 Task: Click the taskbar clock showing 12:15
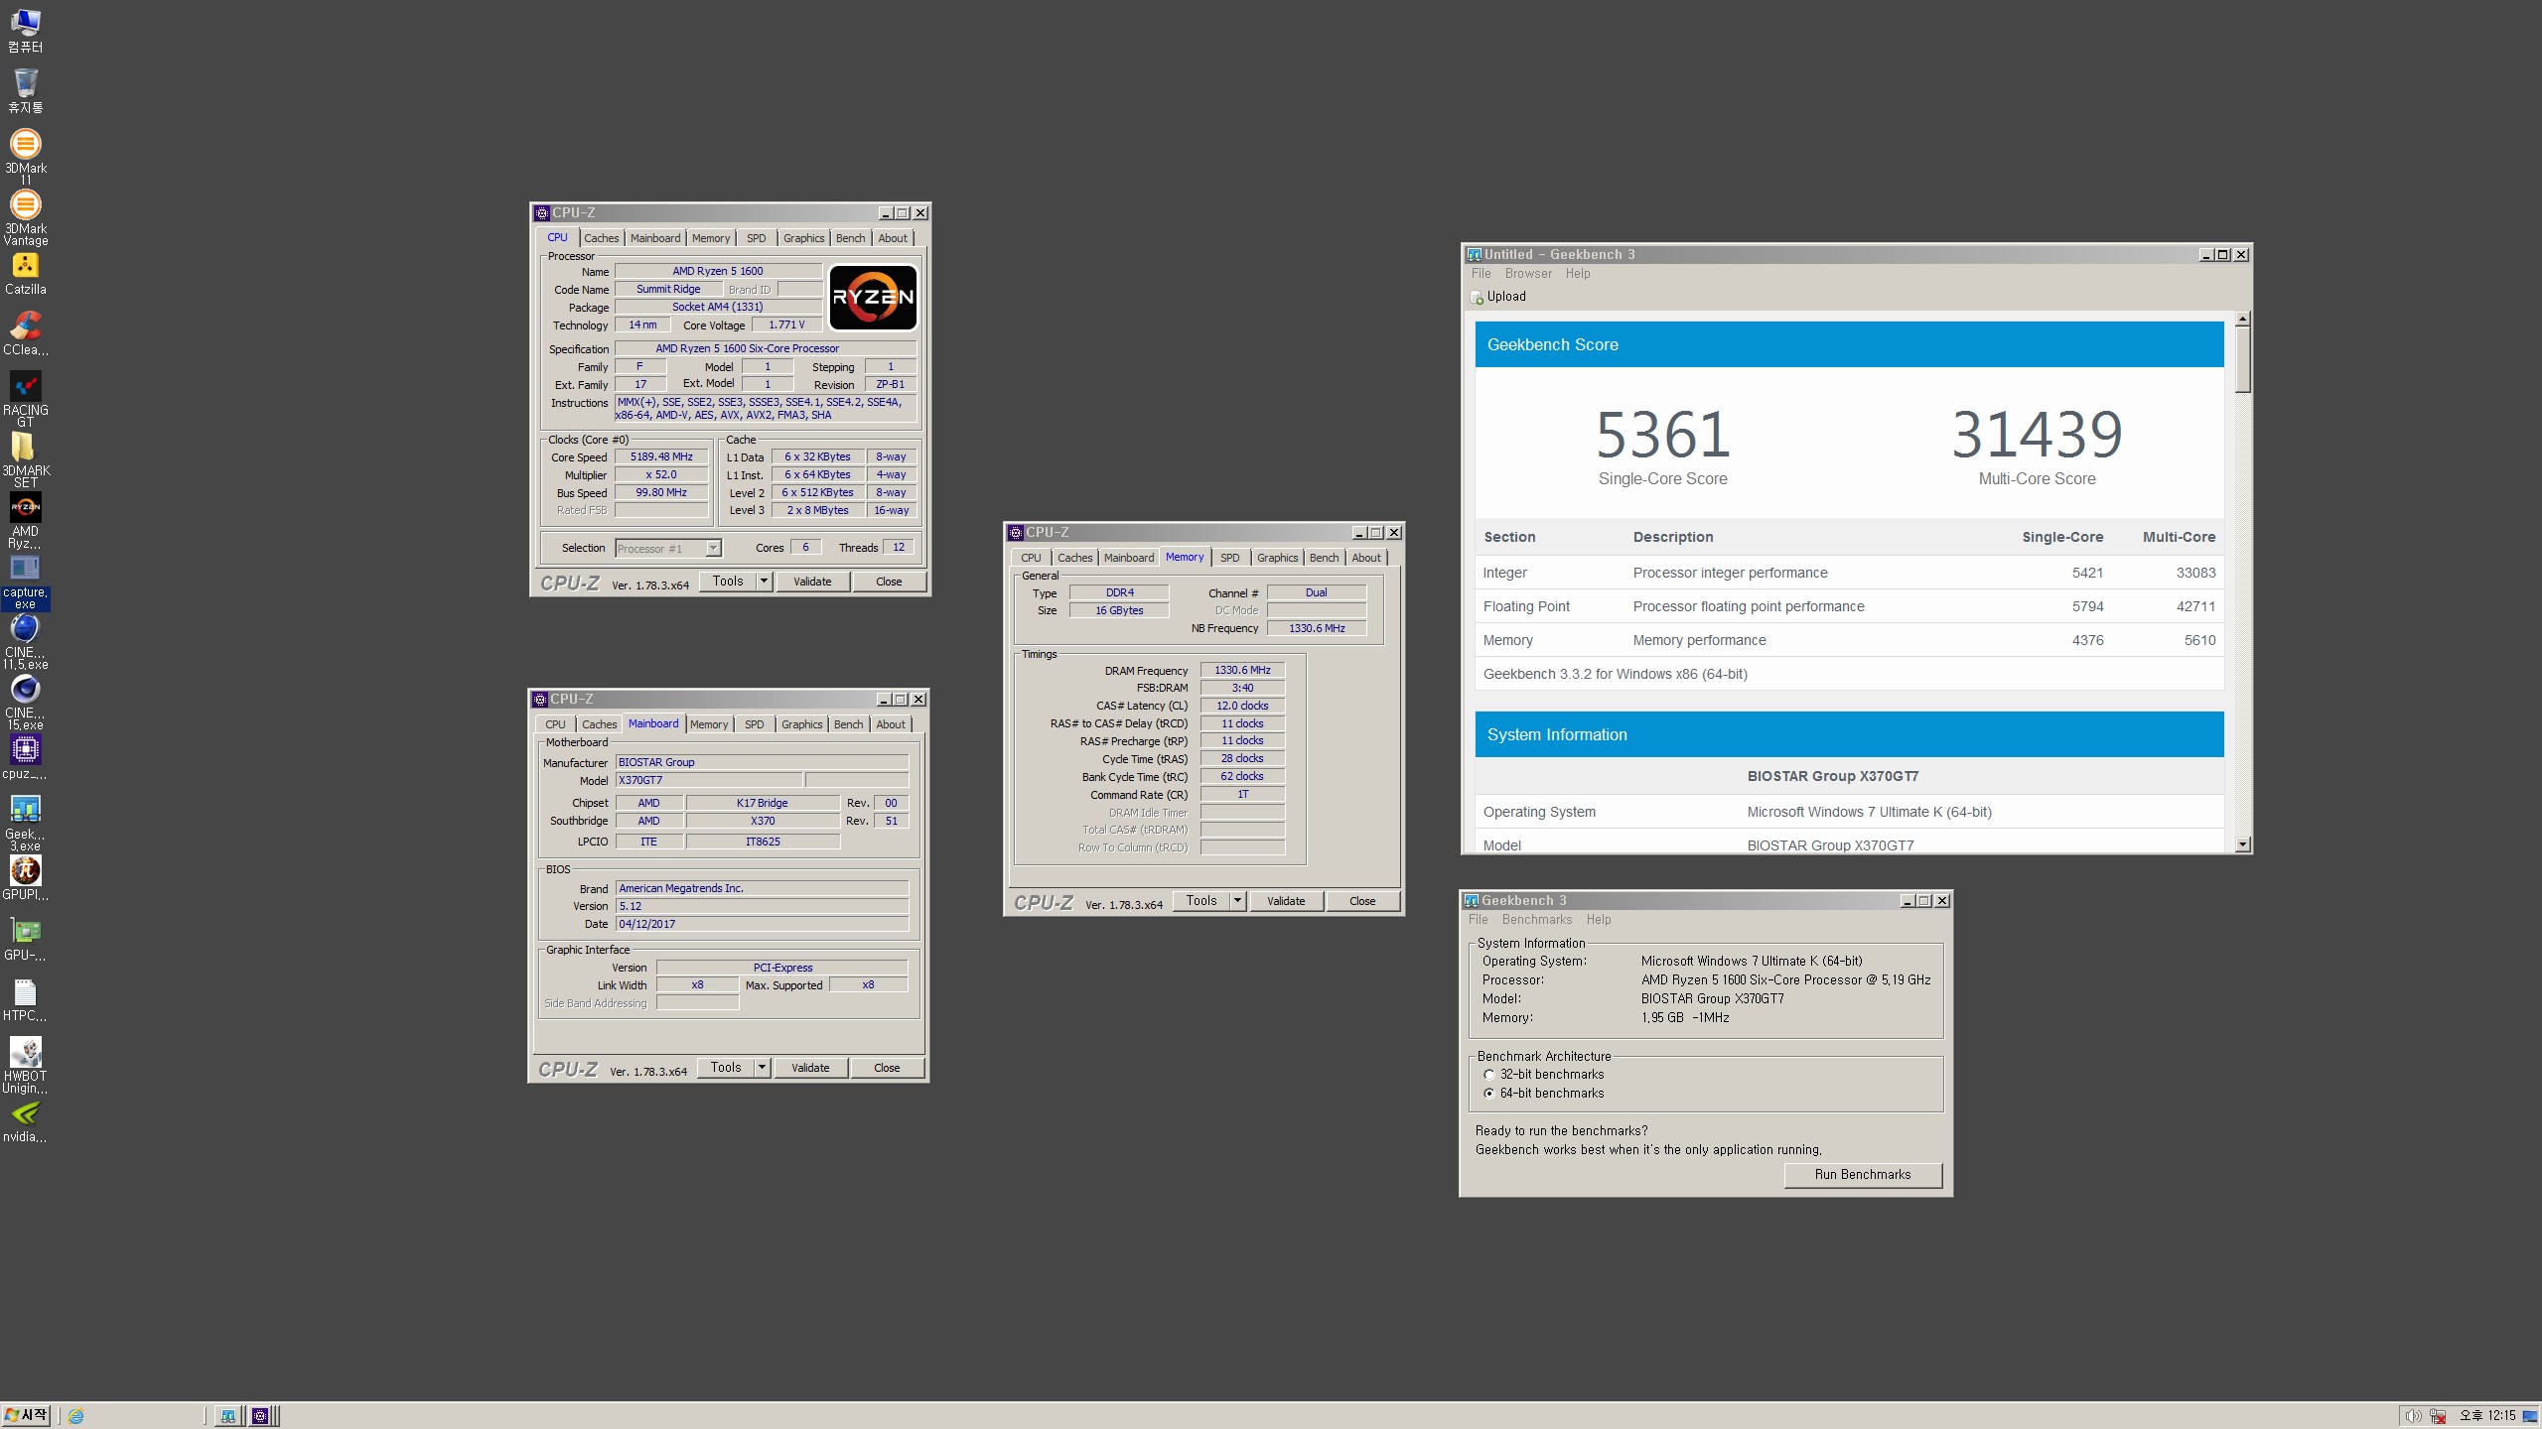tap(2487, 1416)
